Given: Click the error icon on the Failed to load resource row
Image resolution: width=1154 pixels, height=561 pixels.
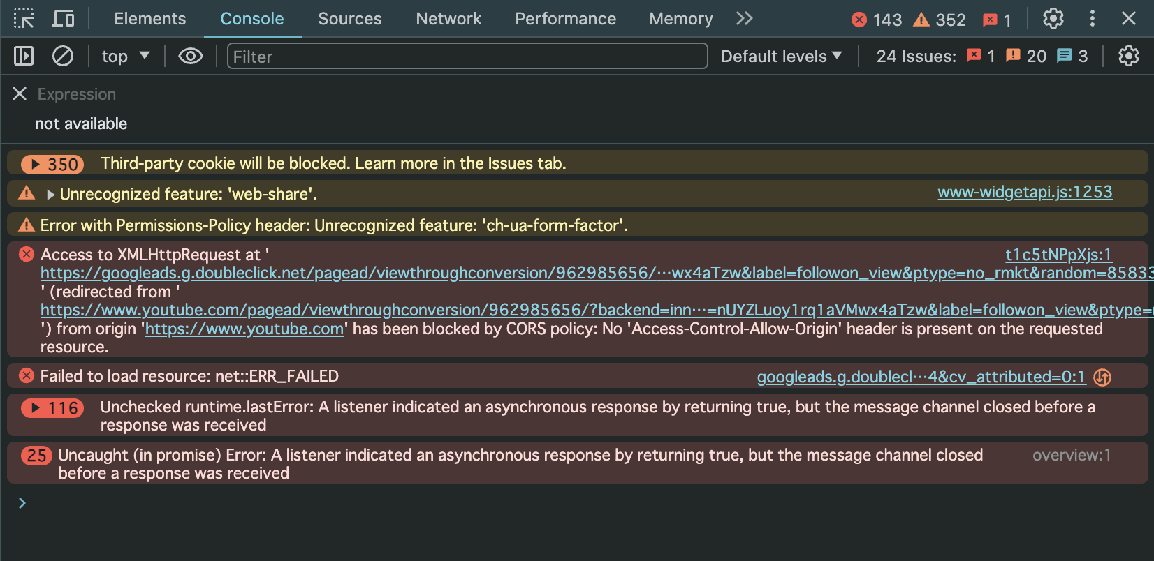Looking at the screenshot, I should (27, 375).
